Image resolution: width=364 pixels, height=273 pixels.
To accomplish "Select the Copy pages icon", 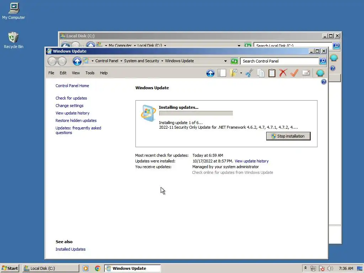I will 261,73.
